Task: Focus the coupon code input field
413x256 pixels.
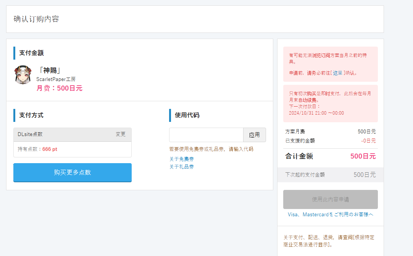Action: click(206, 135)
